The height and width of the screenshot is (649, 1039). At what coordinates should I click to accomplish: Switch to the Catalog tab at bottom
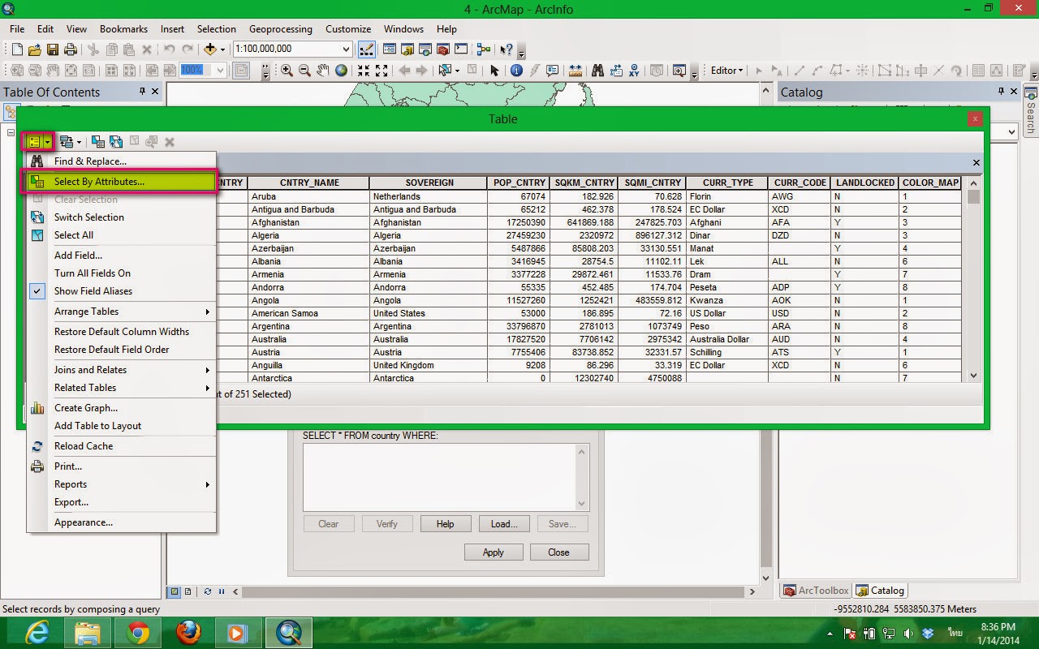[x=880, y=591]
